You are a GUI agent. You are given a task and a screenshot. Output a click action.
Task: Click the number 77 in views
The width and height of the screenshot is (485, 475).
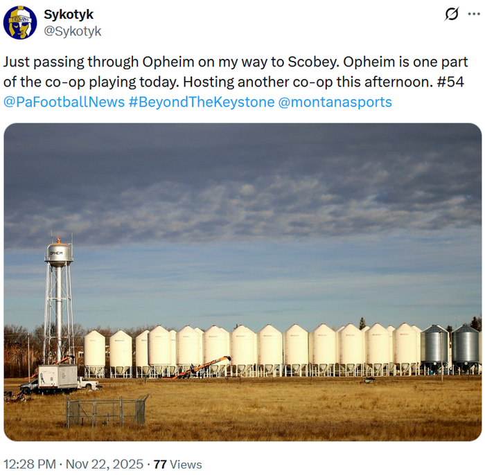[160, 464]
